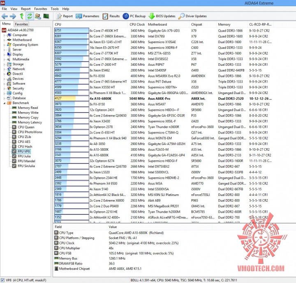Open benchmark Parameters
296x283 pixels.
point(87,16)
